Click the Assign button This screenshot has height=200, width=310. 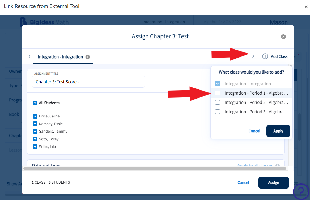(274, 183)
